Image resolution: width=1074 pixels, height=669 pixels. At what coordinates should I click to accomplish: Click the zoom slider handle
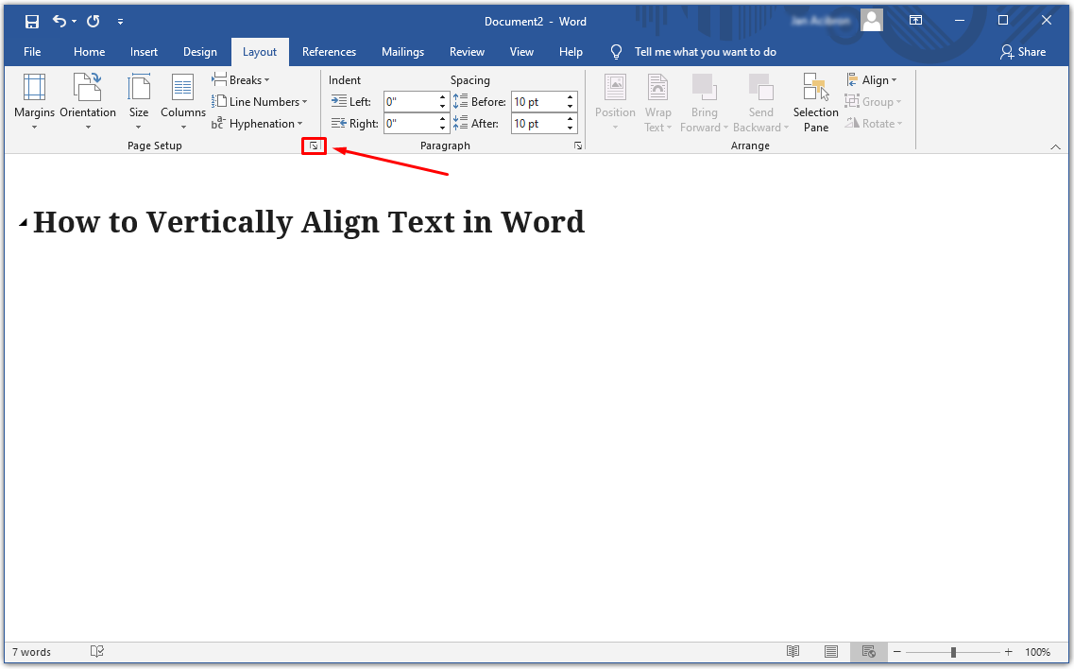coord(954,652)
